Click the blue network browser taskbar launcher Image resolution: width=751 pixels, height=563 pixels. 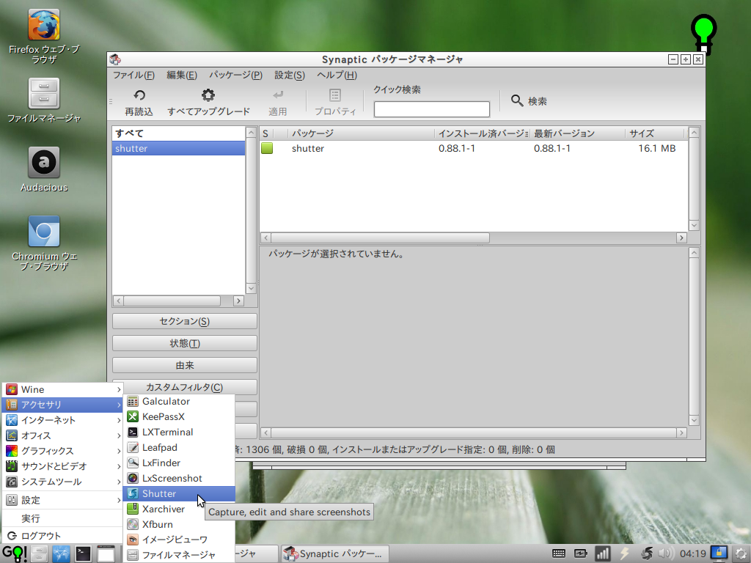pyautogui.click(x=62, y=554)
